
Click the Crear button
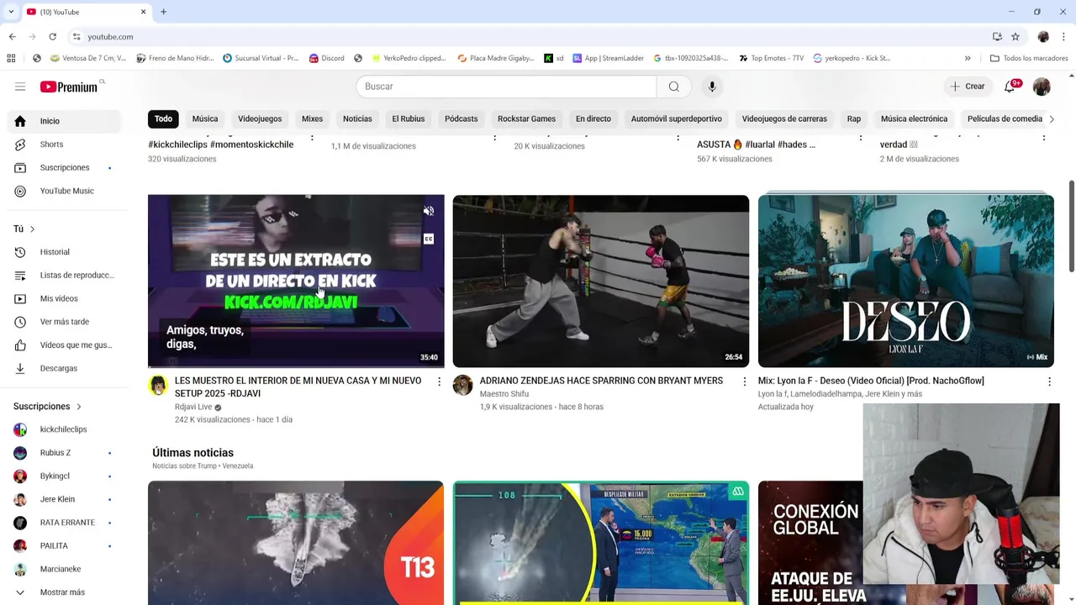point(968,87)
